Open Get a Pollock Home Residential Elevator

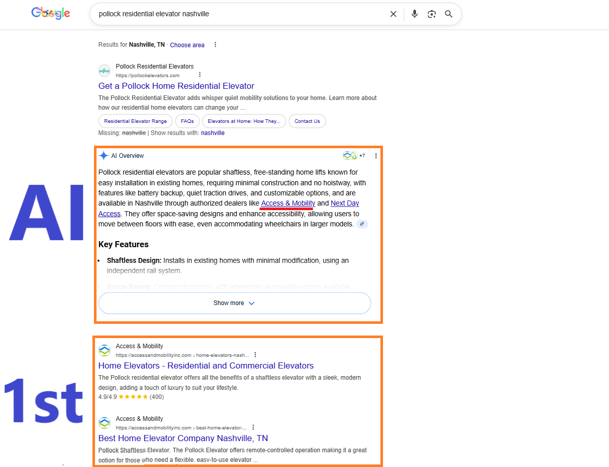click(176, 86)
